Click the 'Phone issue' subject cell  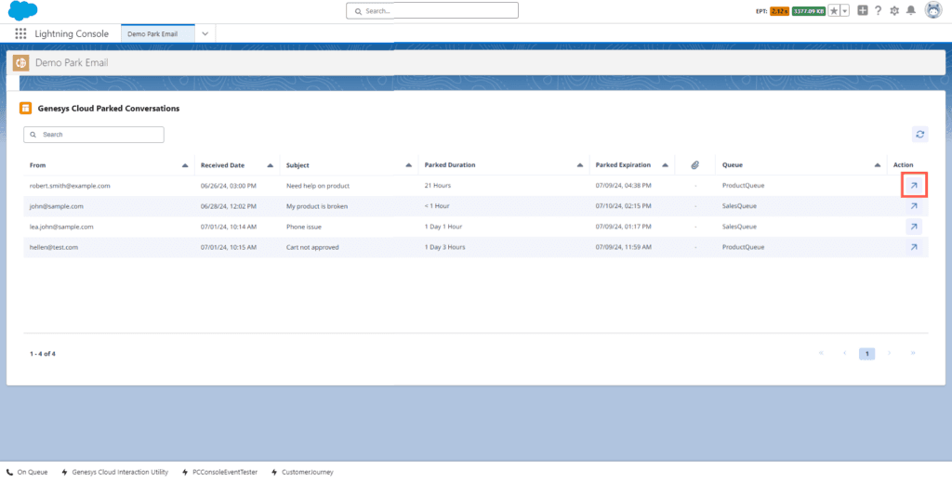[x=304, y=227]
